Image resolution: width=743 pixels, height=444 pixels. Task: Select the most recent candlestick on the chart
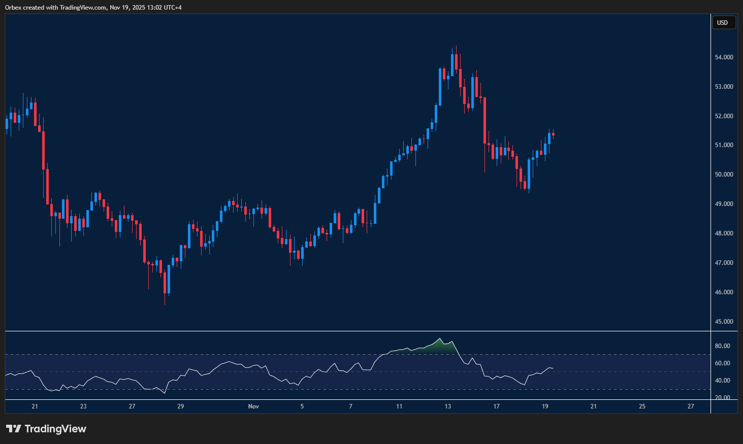[553, 134]
